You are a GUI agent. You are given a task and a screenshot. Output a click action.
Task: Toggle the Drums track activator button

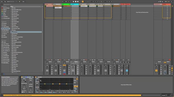(47, 71)
